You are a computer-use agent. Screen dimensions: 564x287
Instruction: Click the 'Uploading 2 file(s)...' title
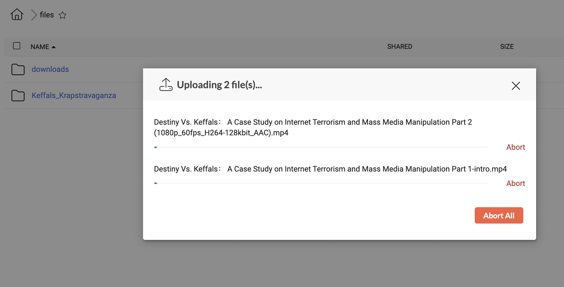click(219, 85)
